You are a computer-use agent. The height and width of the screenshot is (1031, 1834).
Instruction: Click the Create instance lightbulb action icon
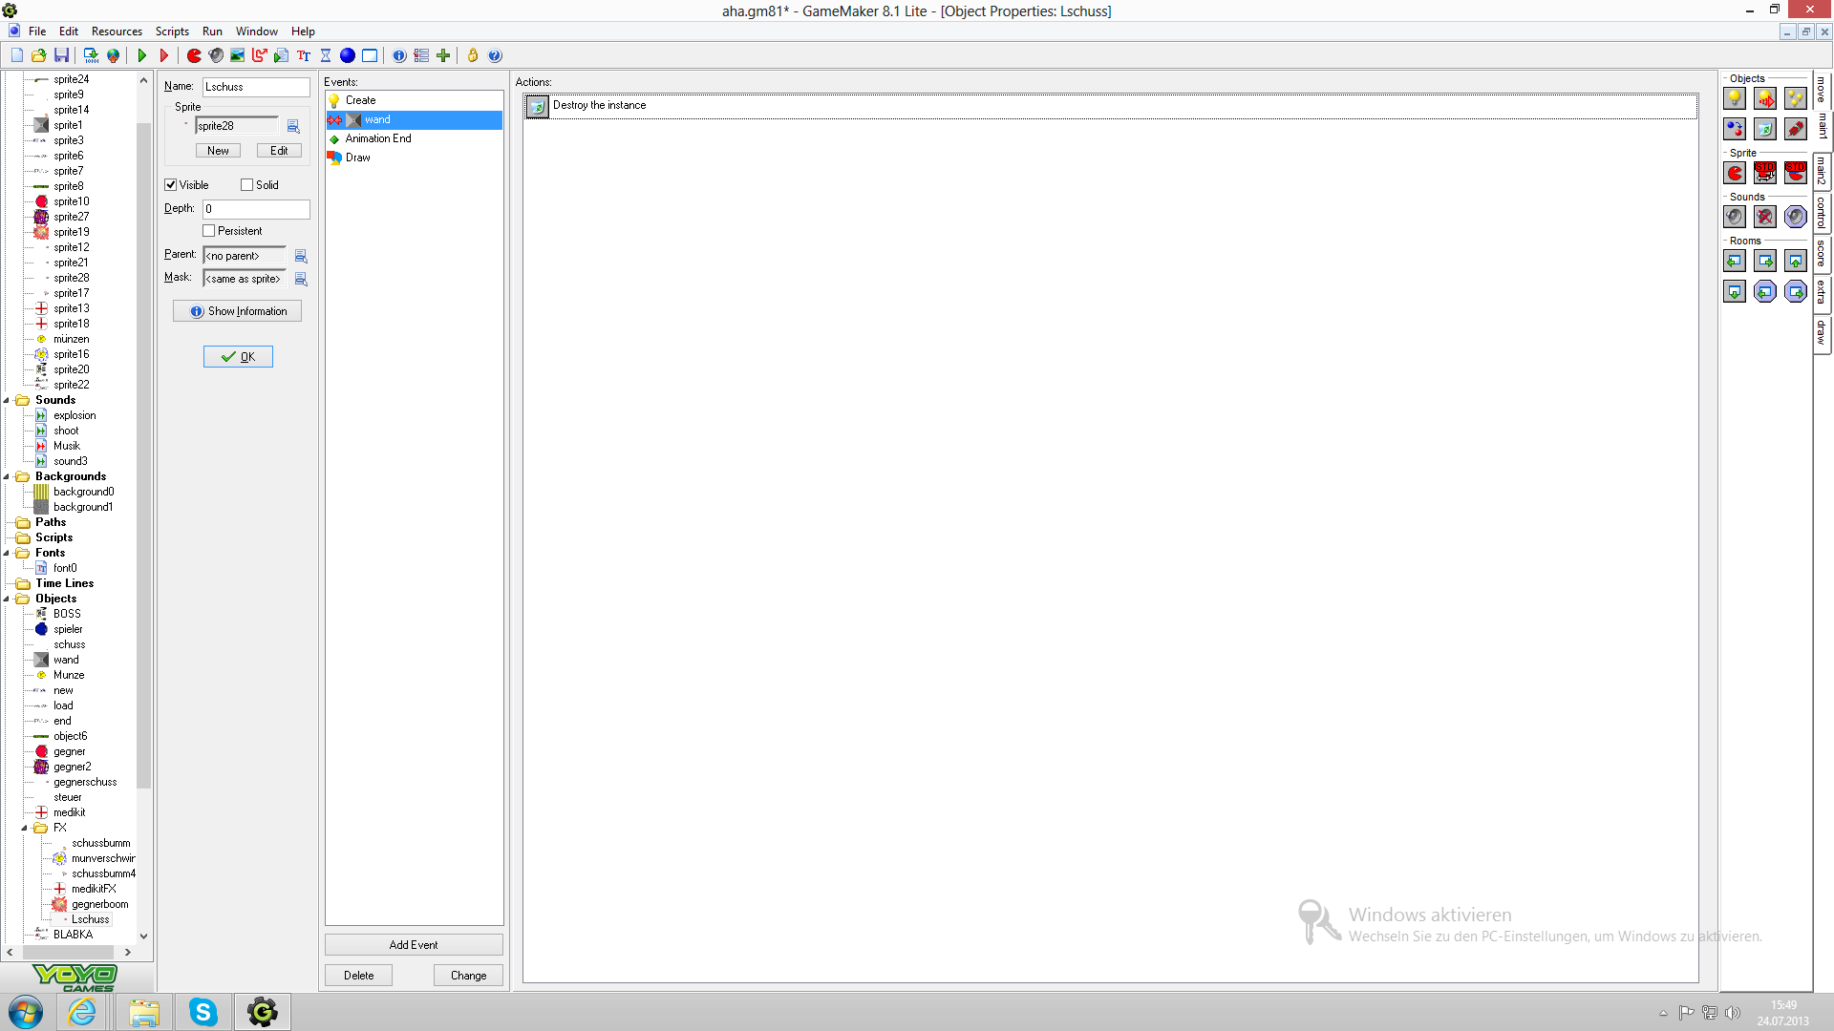1735,98
